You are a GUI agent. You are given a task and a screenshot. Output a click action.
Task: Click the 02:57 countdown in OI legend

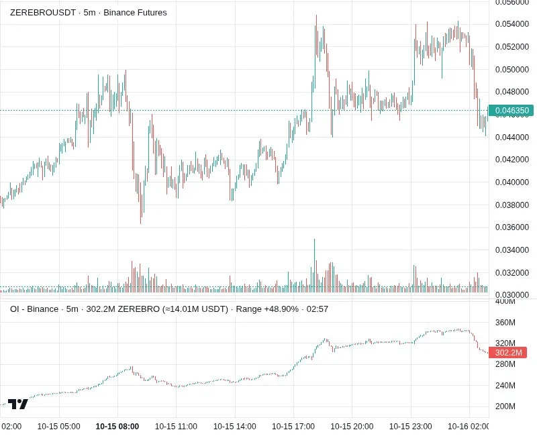point(317,309)
